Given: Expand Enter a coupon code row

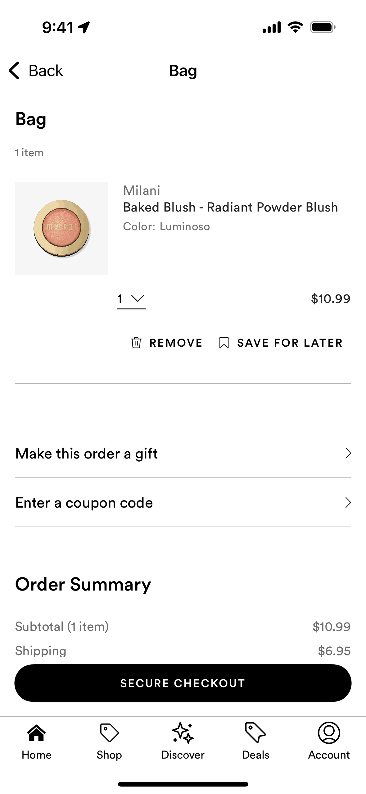Looking at the screenshot, I should 183,503.
